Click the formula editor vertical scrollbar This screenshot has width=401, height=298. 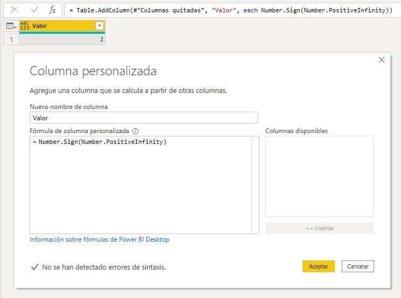(255, 185)
